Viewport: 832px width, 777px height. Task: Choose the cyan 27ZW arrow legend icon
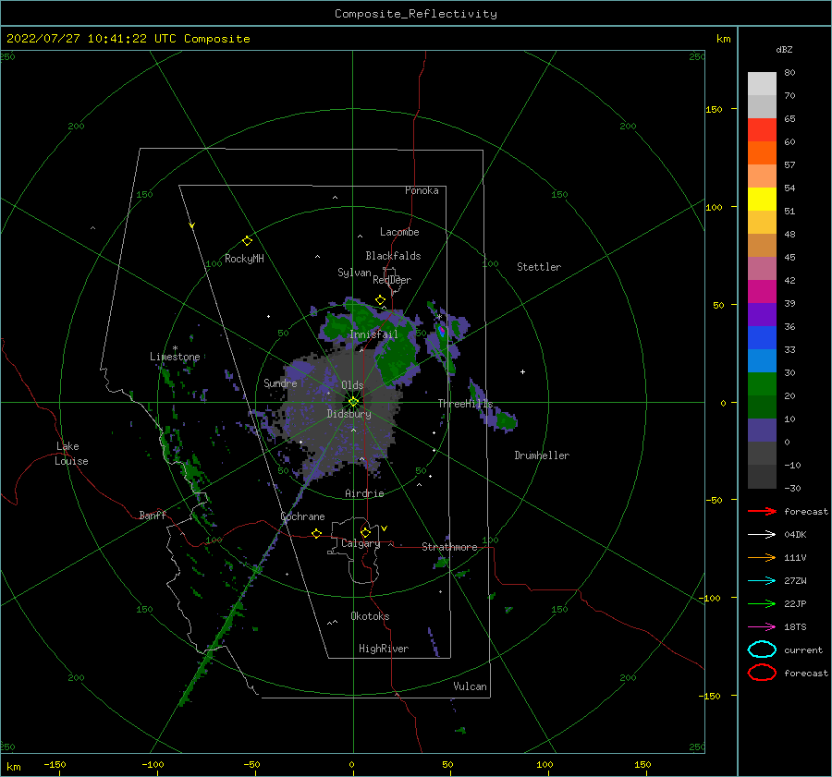tap(762, 581)
